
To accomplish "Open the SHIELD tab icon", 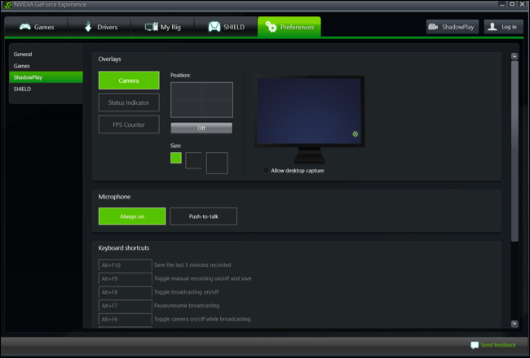I will 214,27.
